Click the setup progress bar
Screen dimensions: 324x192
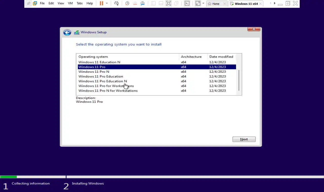[x=162, y=177]
